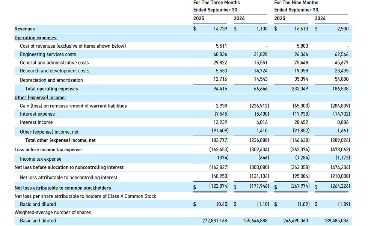Click the engineering services value 62,546
Viewport: 368px width, 226px height.
coord(341,54)
